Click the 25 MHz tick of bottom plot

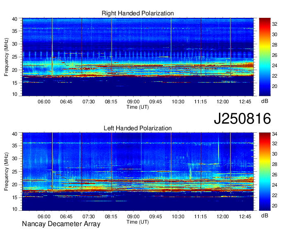[15, 172]
